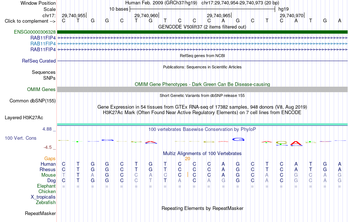Click the Mouse species label
The image size is (348, 222).
coord(48,175)
